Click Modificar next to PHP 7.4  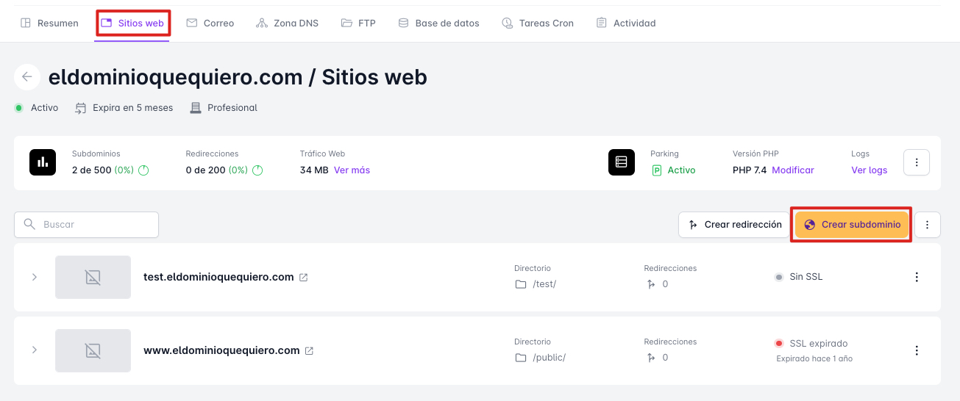click(792, 170)
